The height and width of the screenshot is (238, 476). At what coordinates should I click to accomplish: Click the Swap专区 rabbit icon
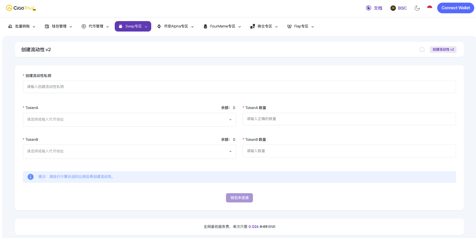(x=121, y=26)
